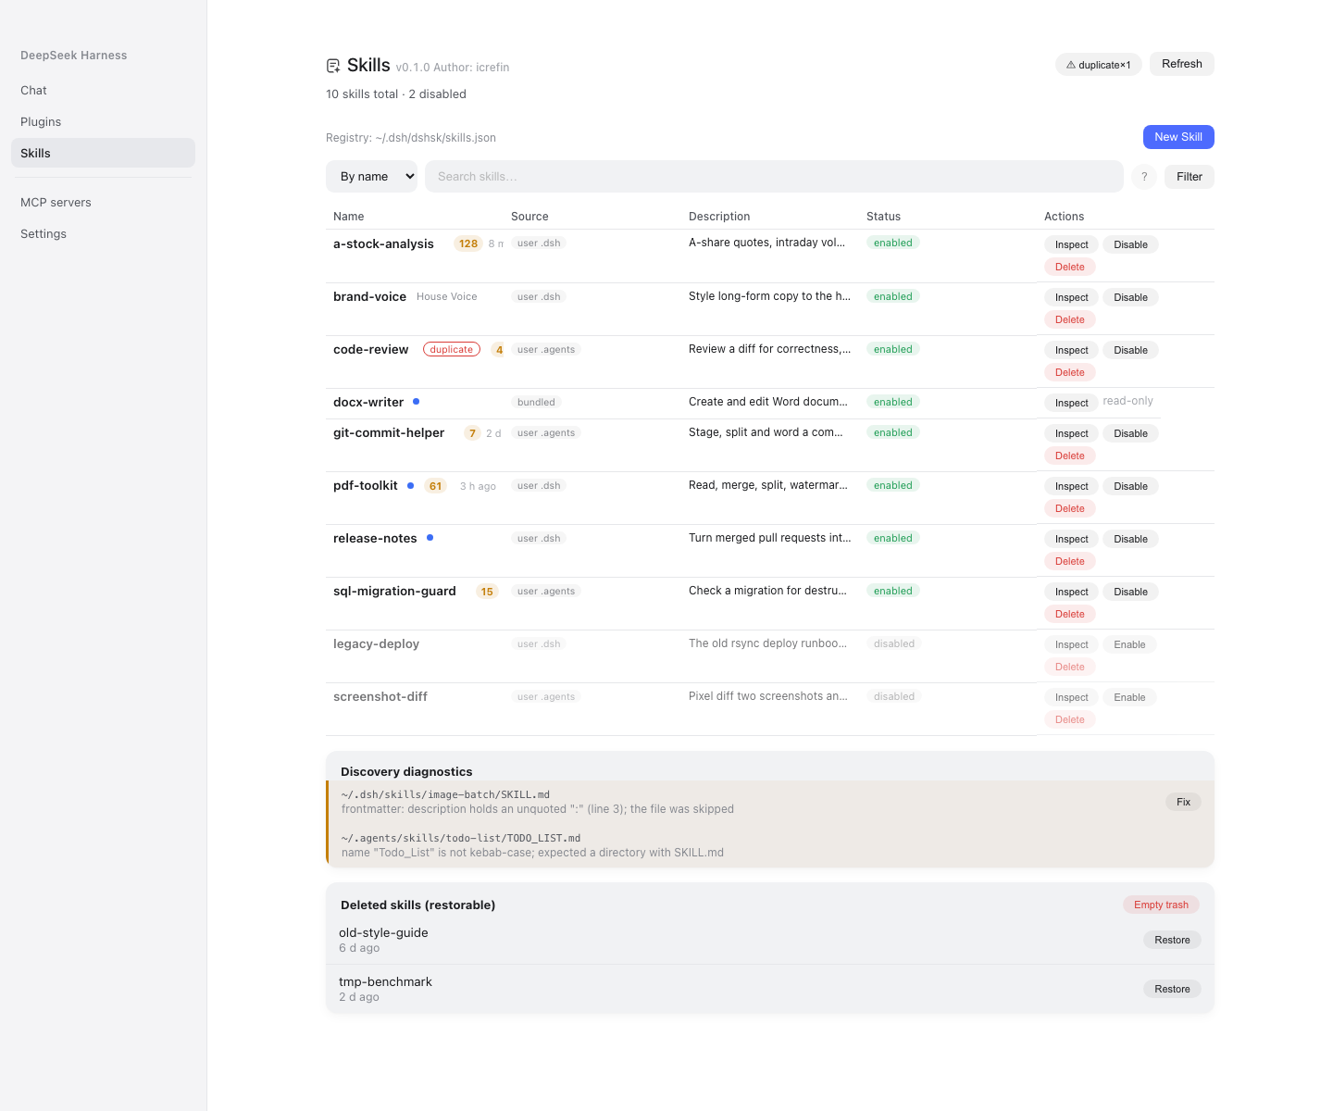Click the 128 usage badge on a-stock-analysis
This screenshot has height=1111, width=1333.
click(468, 243)
